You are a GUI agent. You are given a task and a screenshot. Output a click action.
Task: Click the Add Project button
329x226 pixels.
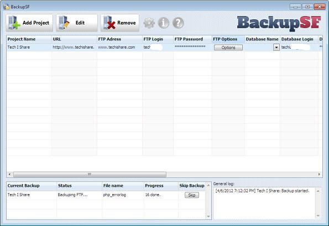tap(29, 23)
